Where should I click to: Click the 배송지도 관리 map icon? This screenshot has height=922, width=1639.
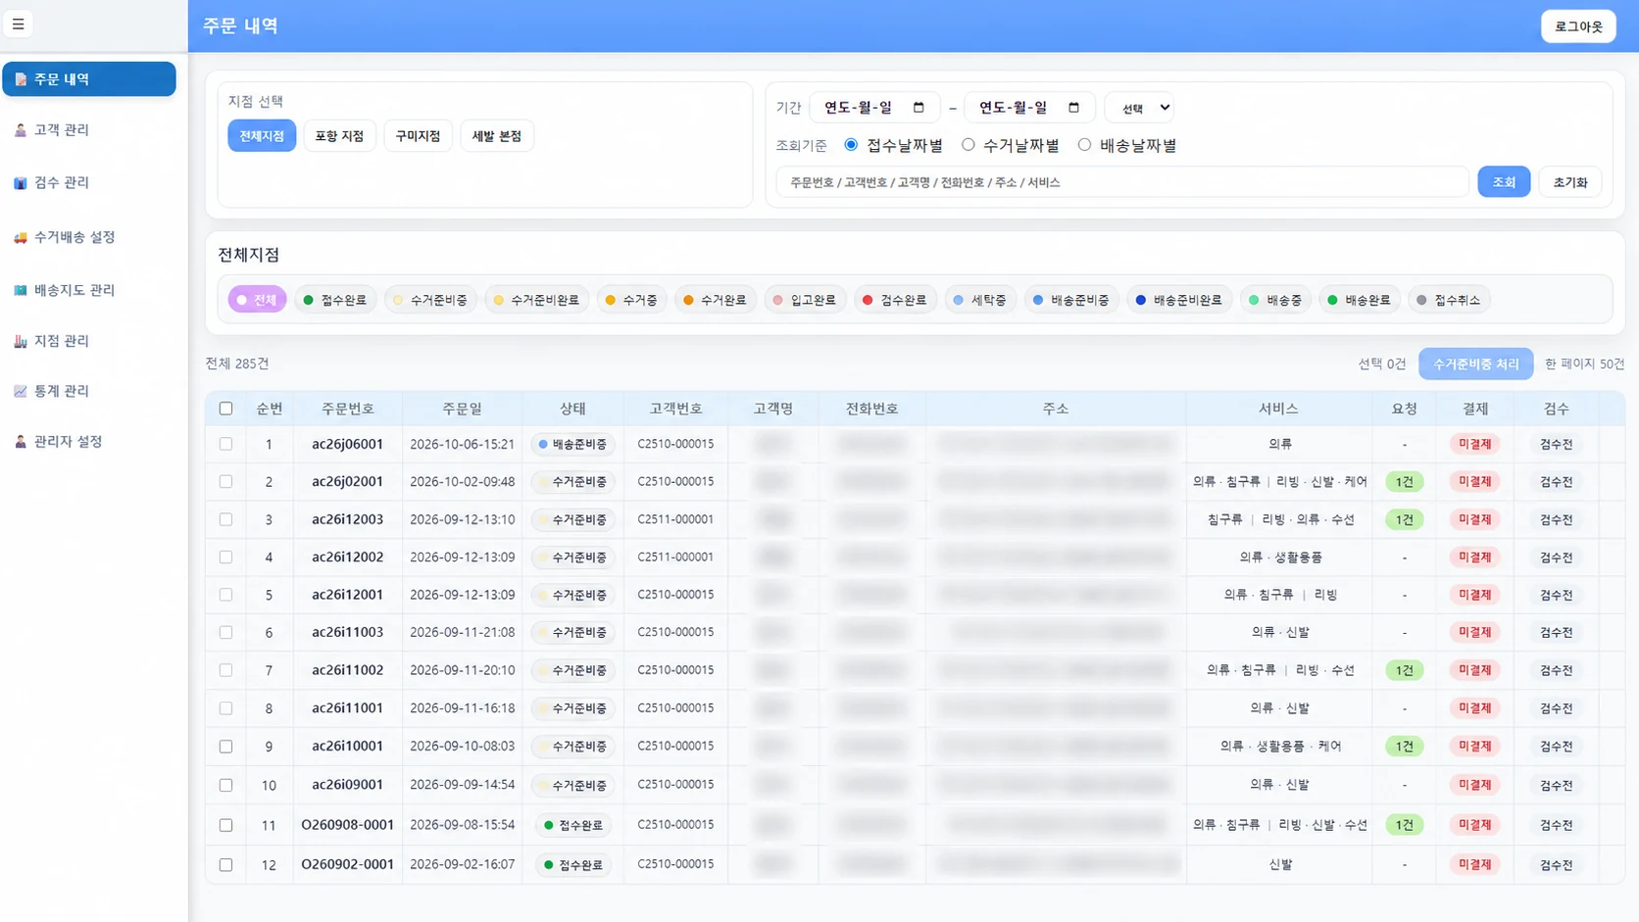click(x=21, y=291)
